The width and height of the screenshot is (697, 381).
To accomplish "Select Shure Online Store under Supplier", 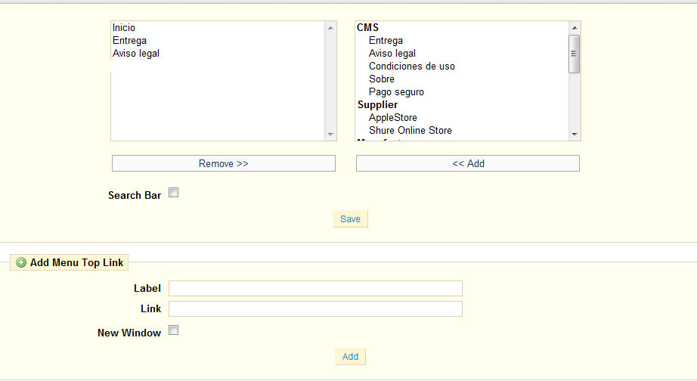I will pyautogui.click(x=410, y=131).
